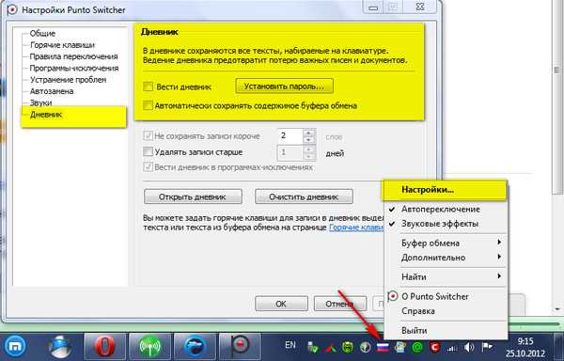564x361 pixels.
Task: Toggle 'Вести дневник в программах-исключениях' checkbox
Action: (148, 166)
